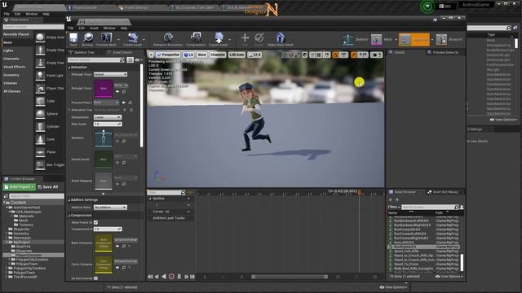This screenshot has width=522, height=293.
Task: Collapse the Animation section
Action: pyautogui.click(x=69, y=68)
